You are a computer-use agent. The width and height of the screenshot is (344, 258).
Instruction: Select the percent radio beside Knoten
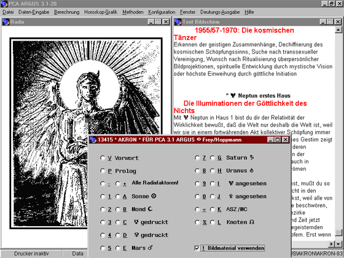pos(197,222)
